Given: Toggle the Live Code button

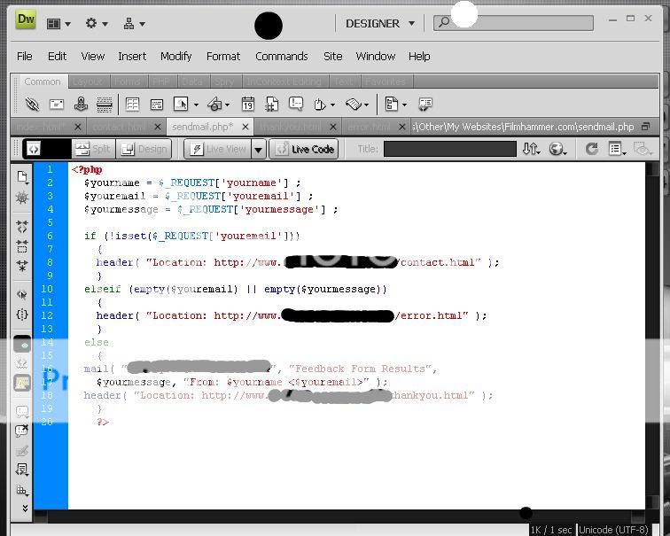Looking at the screenshot, I should click(x=304, y=149).
